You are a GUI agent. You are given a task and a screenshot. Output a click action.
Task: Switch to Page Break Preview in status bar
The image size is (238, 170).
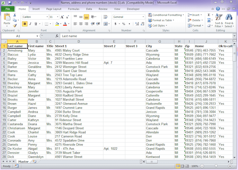tap(187, 166)
